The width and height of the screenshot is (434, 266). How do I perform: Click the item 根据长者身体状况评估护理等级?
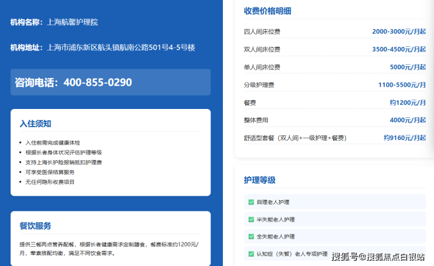pos(64,152)
